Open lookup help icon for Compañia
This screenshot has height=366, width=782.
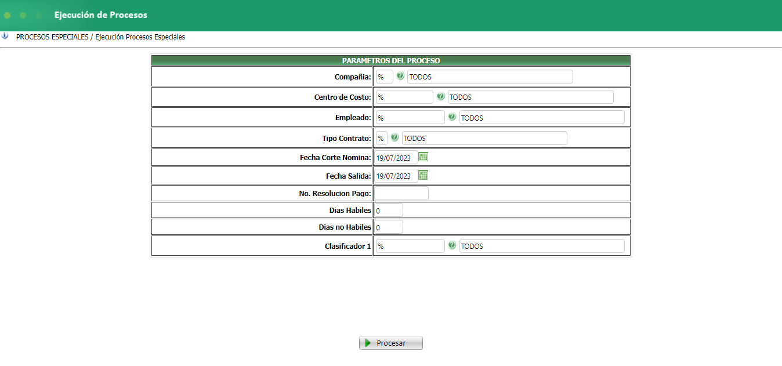click(x=400, y=76)
